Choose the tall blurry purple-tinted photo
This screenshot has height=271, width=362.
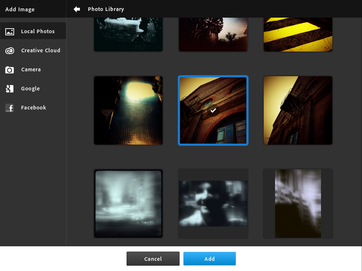pyautogui.click(x=298, y=204)
